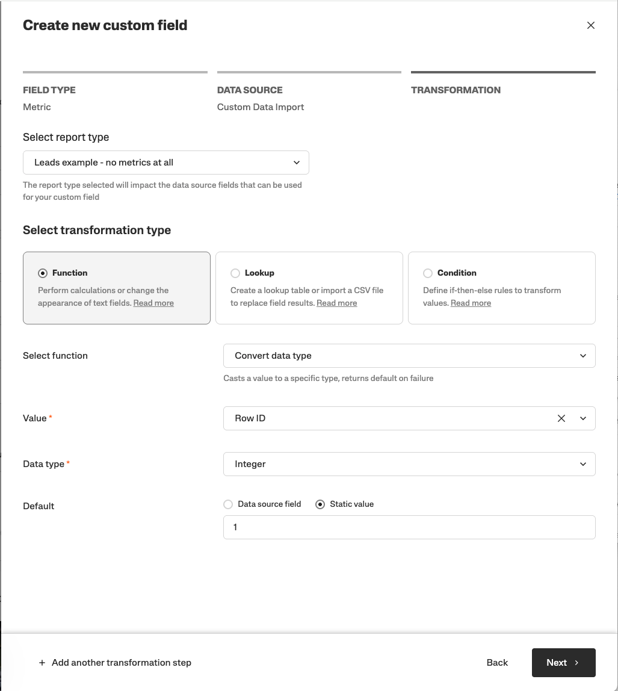The height and width of the screenshot is (691, 618).
Task: Select the Static value option
Action: (319, 504)
